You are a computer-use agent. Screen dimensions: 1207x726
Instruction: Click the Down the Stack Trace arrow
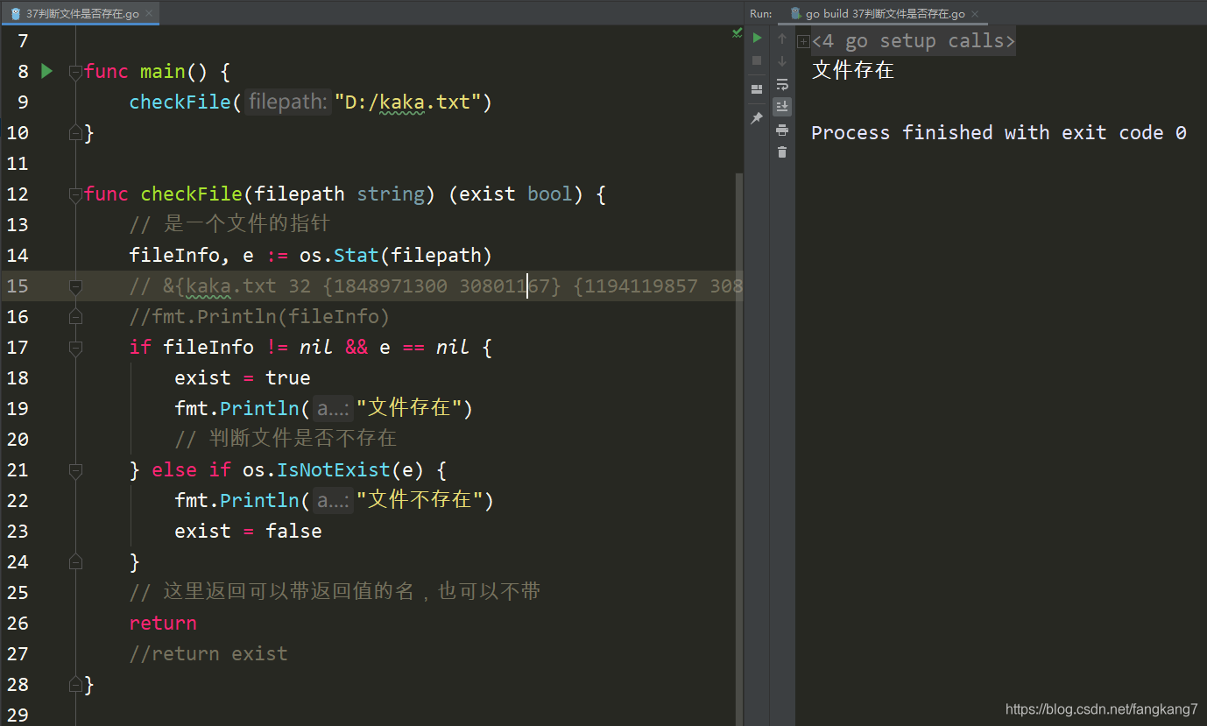782,61
